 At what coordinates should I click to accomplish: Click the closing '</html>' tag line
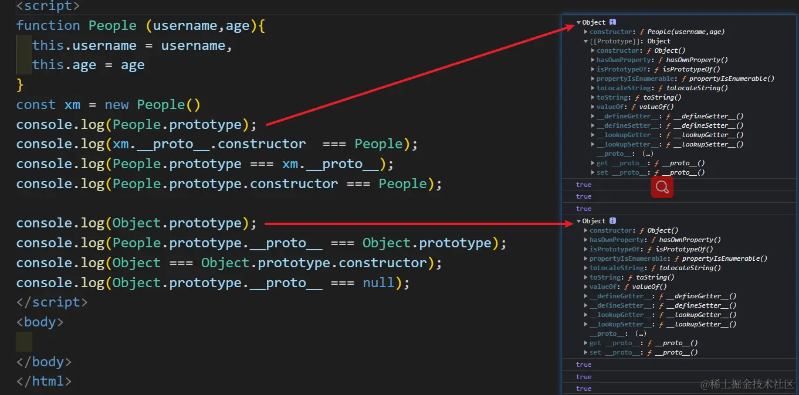click(43, 382)
